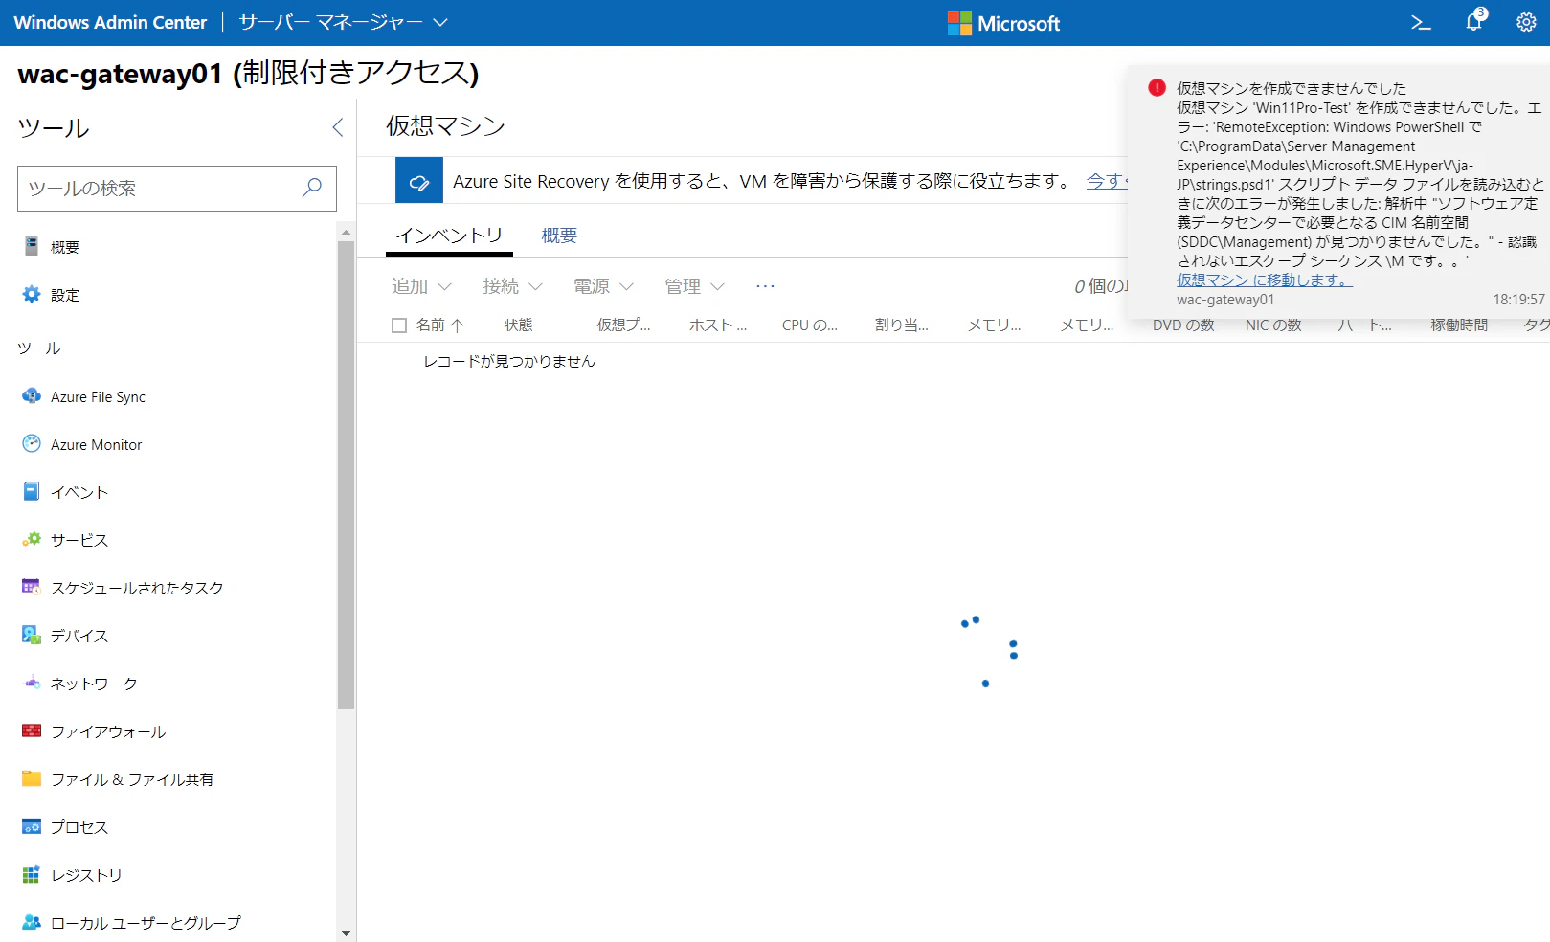The height and width of the screenshot is (942, 1550).
Task: Select the インベントリ tab
Action: 449,235
